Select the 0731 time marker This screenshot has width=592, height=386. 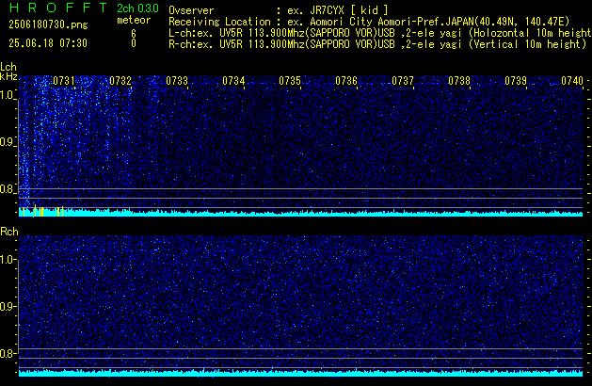[x=64, y=81]
